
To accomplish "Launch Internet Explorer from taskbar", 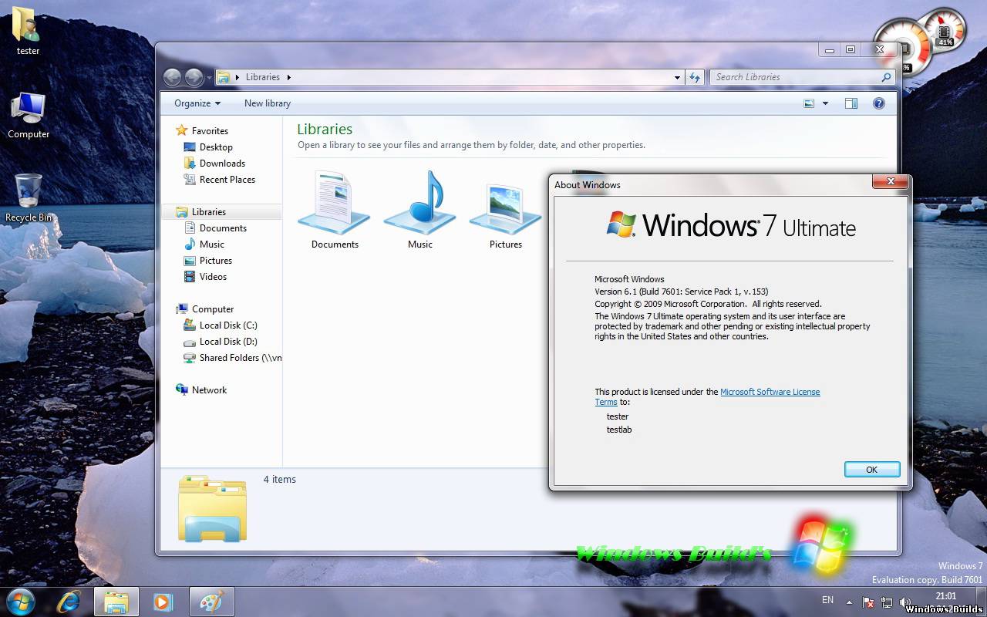I will (68, 602).
